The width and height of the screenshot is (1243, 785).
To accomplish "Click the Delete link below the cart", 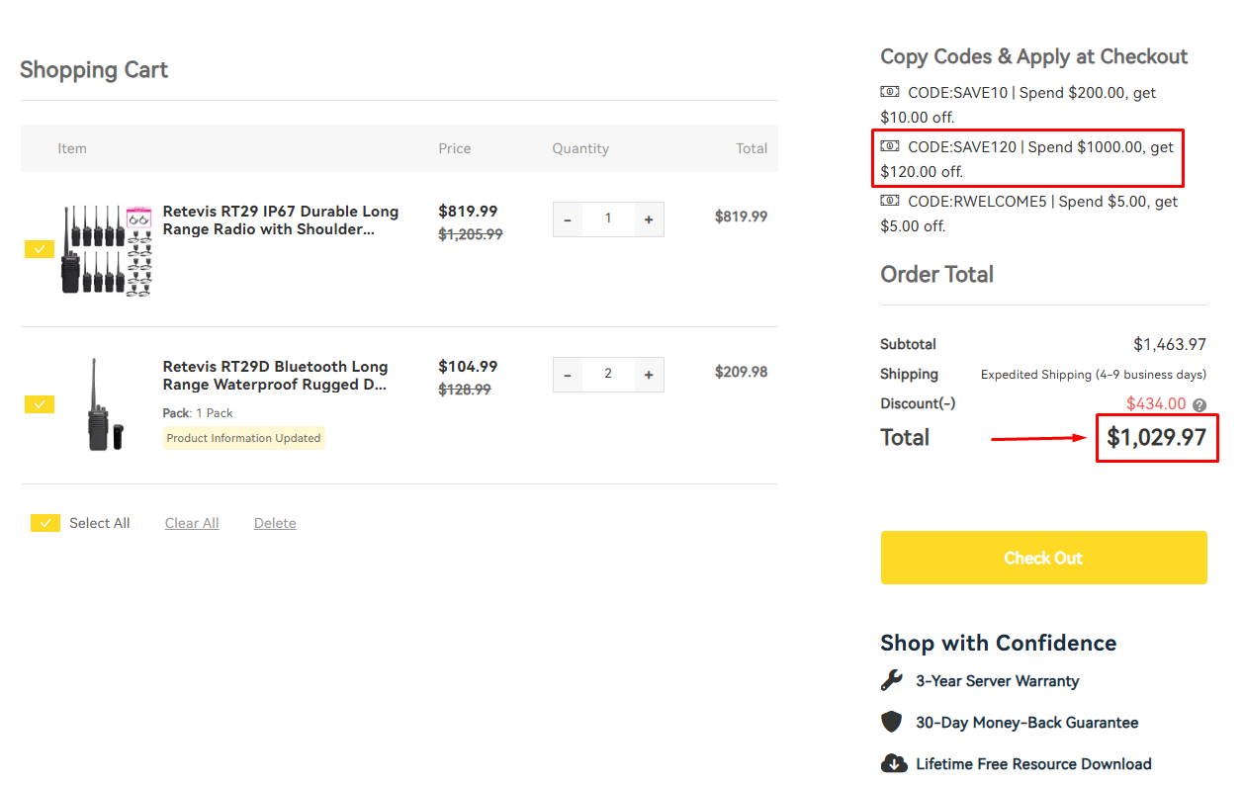I will click(275, 523).
